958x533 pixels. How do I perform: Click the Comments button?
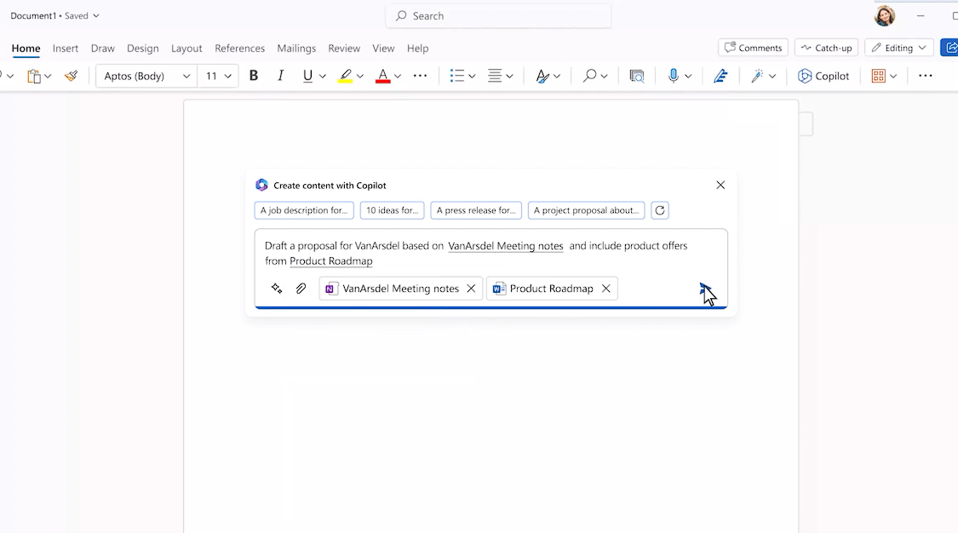pos(754,48)
